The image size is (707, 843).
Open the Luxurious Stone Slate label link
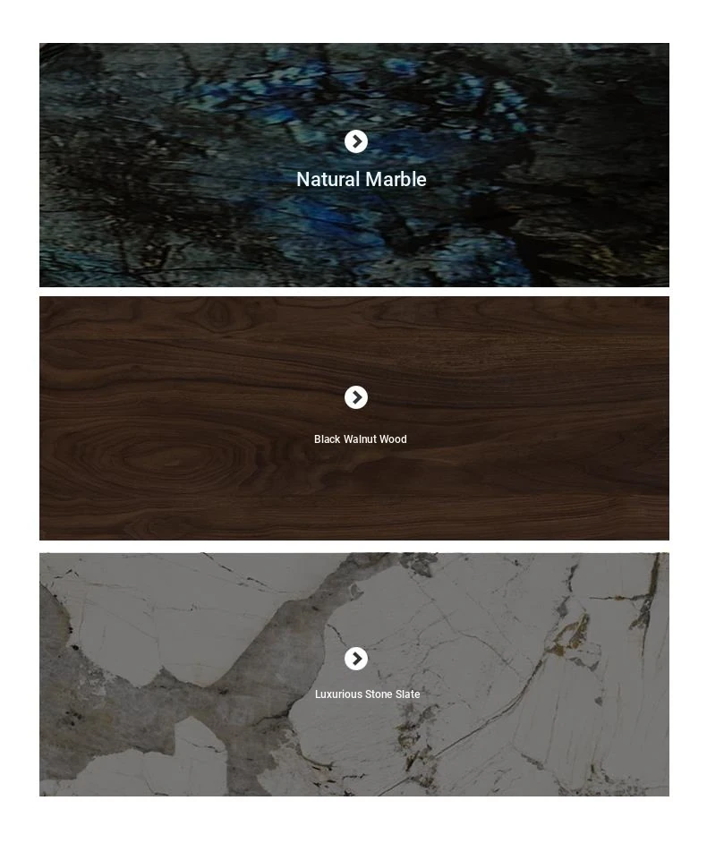(x=367, y=694)
